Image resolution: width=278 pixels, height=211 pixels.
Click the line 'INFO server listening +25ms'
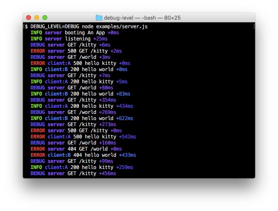tap(69, 39)
